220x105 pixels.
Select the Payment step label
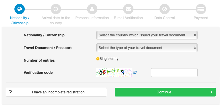pyautogui.click(x=201, y=18)
